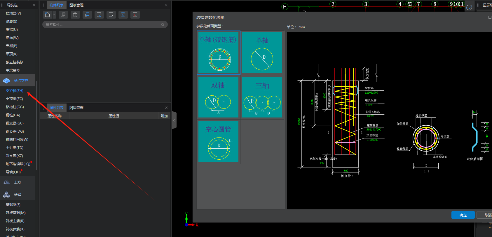
Task: Select 钢支撑(GC) in navigation
Action: [15, 123]
